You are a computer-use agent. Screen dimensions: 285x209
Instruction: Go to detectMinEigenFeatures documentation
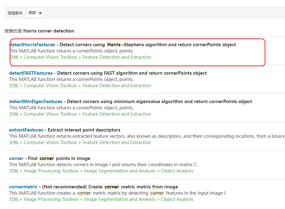tap(36, 102)
